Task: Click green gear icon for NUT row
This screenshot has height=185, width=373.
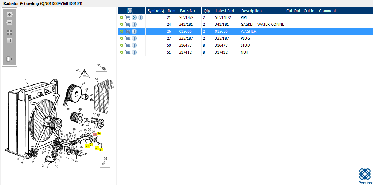Action: (x=122, y=52)
